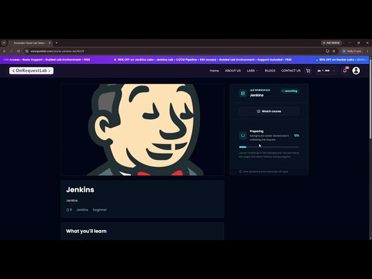
Task: Click the LAB WORKSPACE label
Action: coord(260,90)
